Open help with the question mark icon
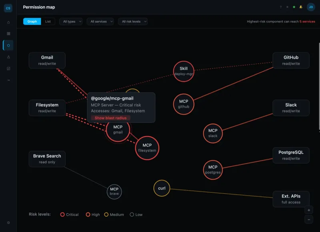 click(x=281, y=7)
